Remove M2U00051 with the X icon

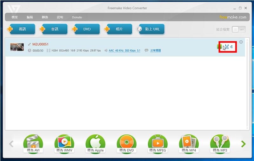pos(241,42)
